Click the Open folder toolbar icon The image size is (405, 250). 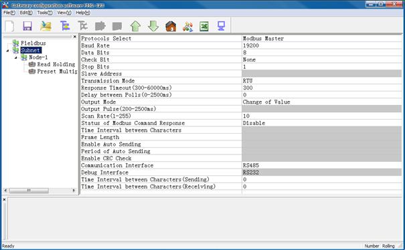point(46,26)
